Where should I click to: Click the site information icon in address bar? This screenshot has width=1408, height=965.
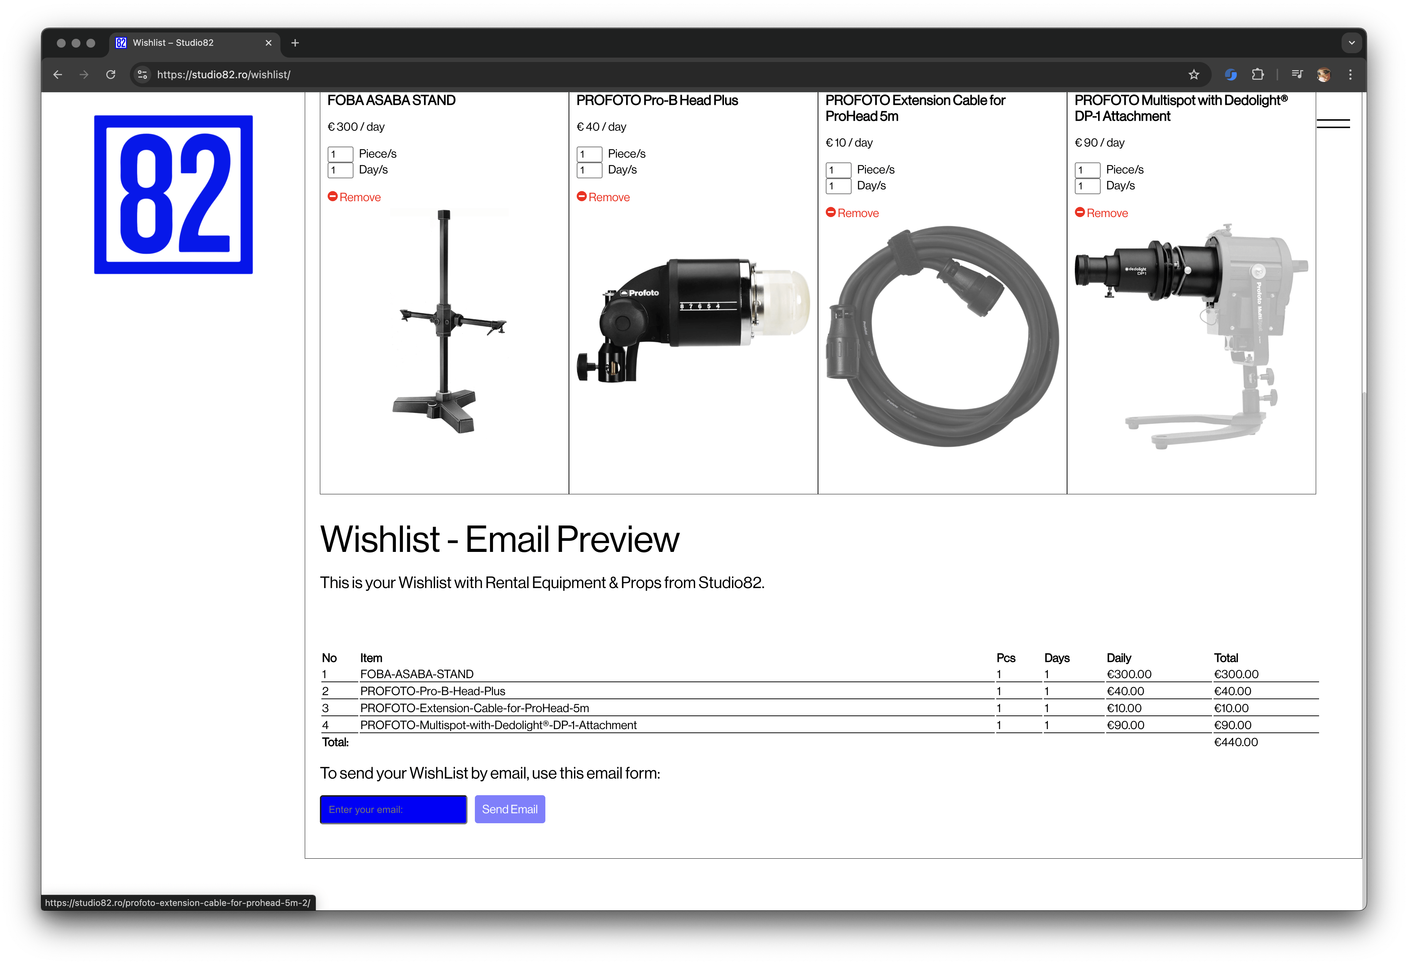click(142, 75)
